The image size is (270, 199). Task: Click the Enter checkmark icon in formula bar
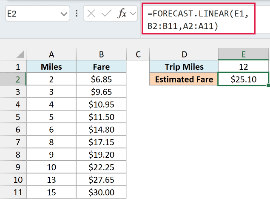pos(106,14)
